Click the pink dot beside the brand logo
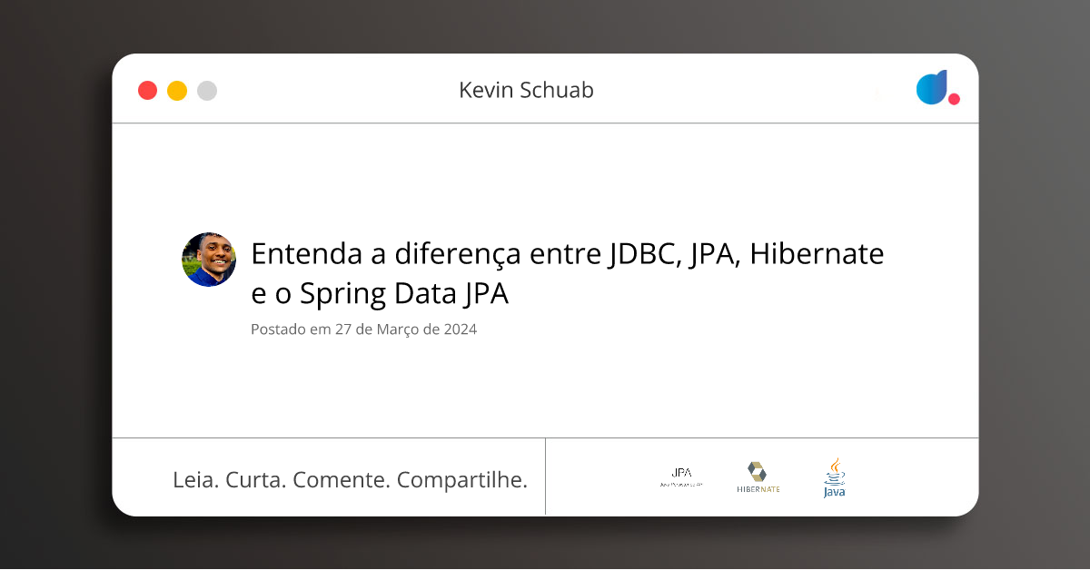This screenshot has width=1090, height=570. [x=954, y=99]
